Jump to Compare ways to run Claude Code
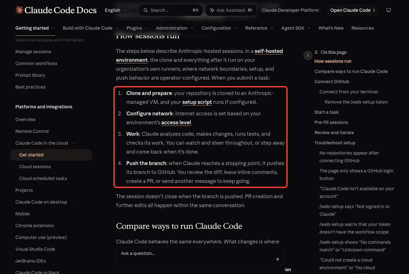The height and width of the screenshot is (274, 409). [x=351, y=71]
